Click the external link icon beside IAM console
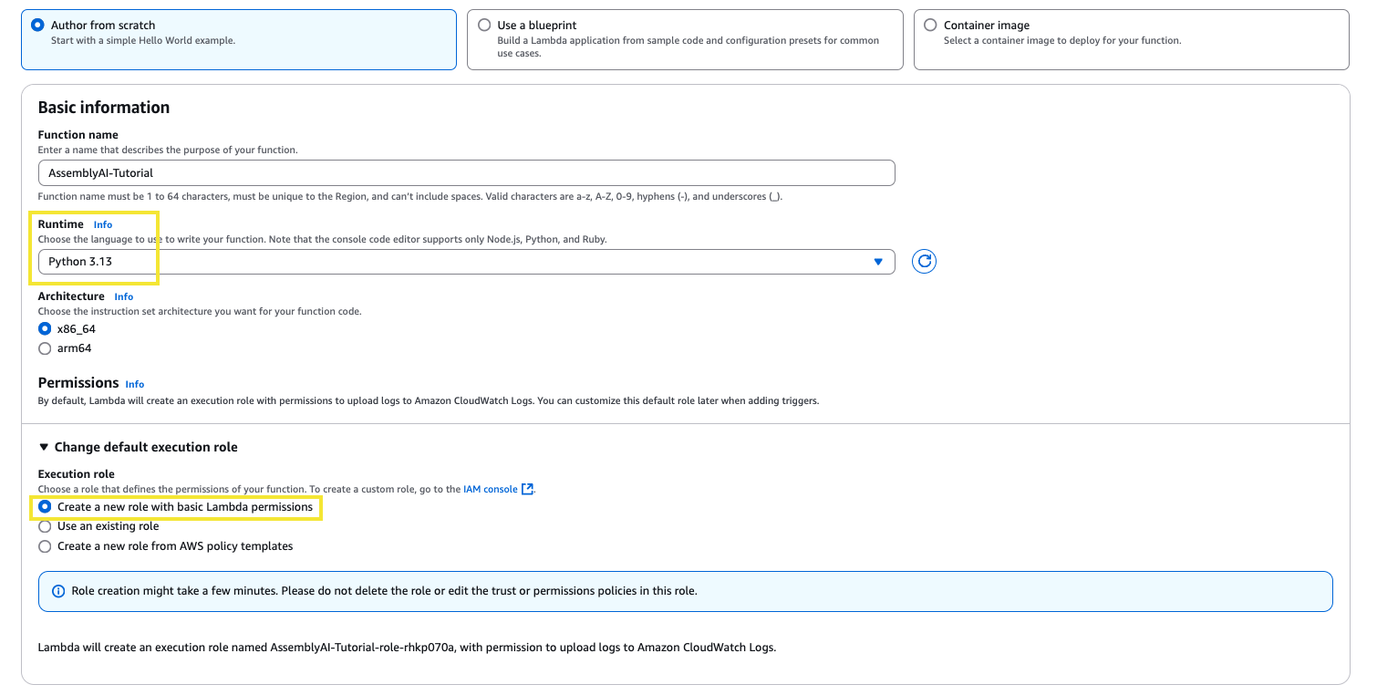 point(527,490)
